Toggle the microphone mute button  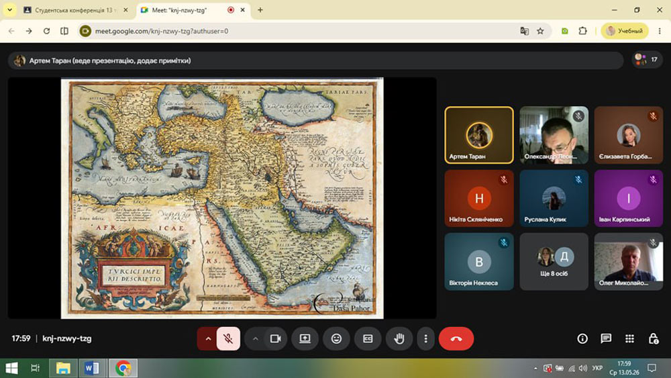tap(228, 338)
